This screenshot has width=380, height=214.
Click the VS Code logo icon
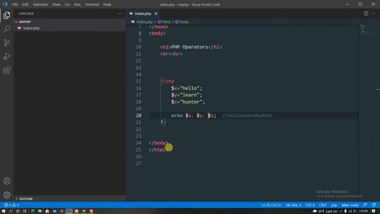5,4
